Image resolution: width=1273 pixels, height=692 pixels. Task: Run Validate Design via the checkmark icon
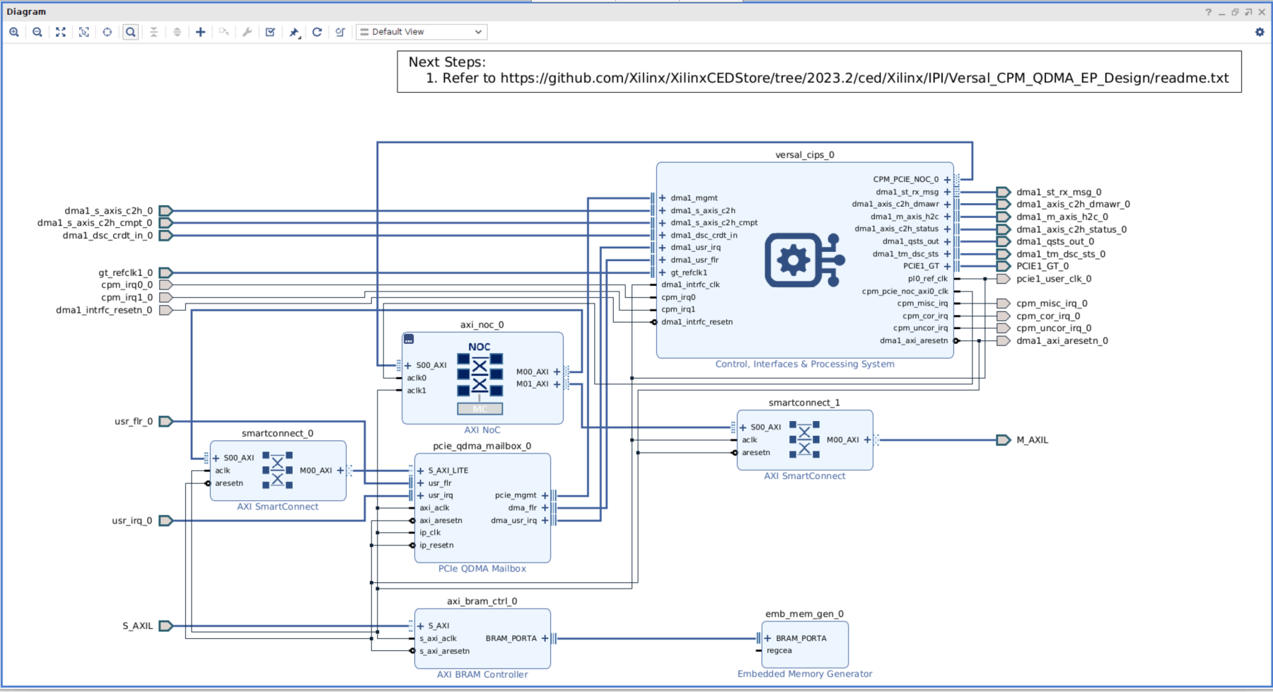coord(269,32)
